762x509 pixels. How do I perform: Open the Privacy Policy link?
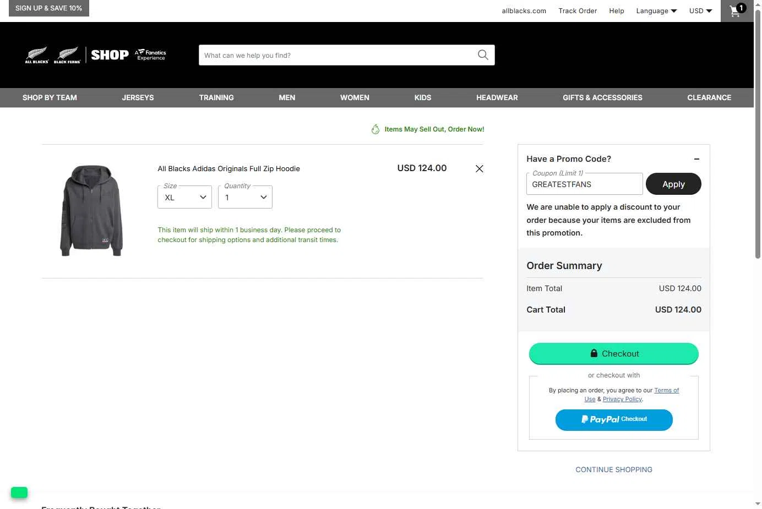click(x=622, y=399)
